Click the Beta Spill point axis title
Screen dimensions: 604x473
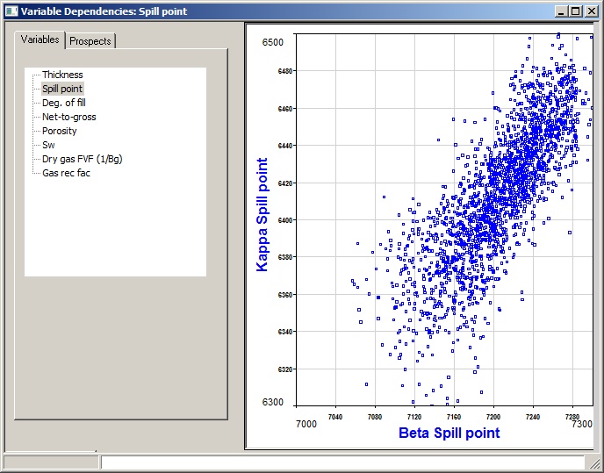[x=449, y=433]
